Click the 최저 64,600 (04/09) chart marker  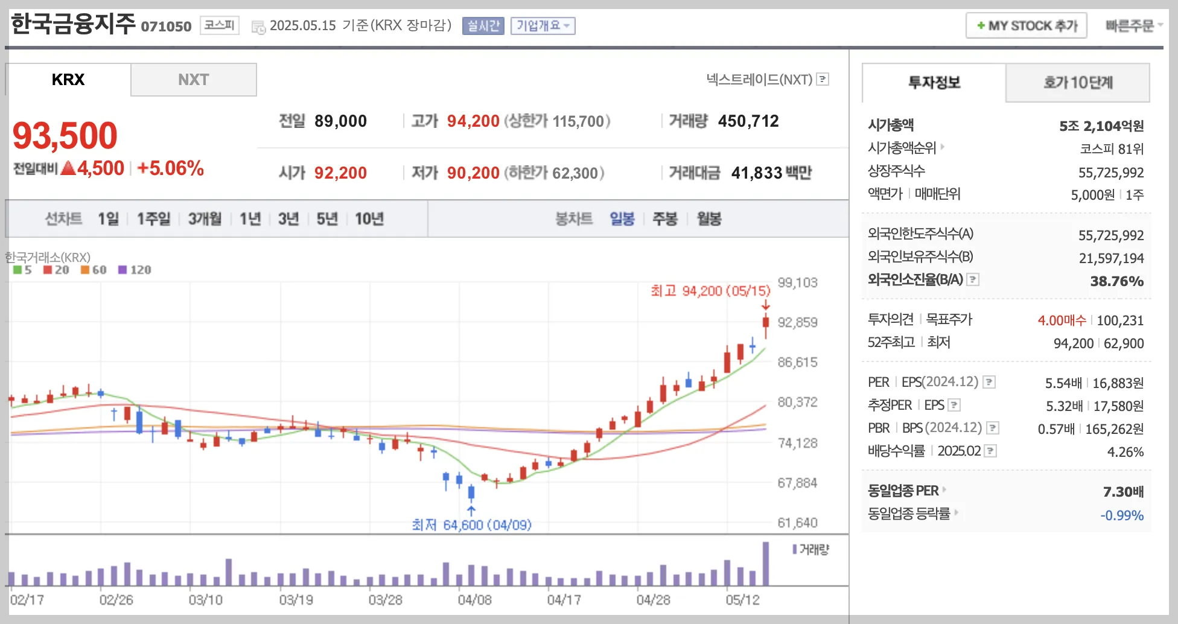pos(471,524)
